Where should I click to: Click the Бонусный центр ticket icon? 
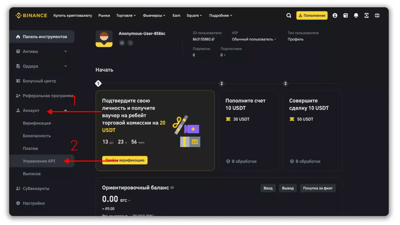coord(18,81)
